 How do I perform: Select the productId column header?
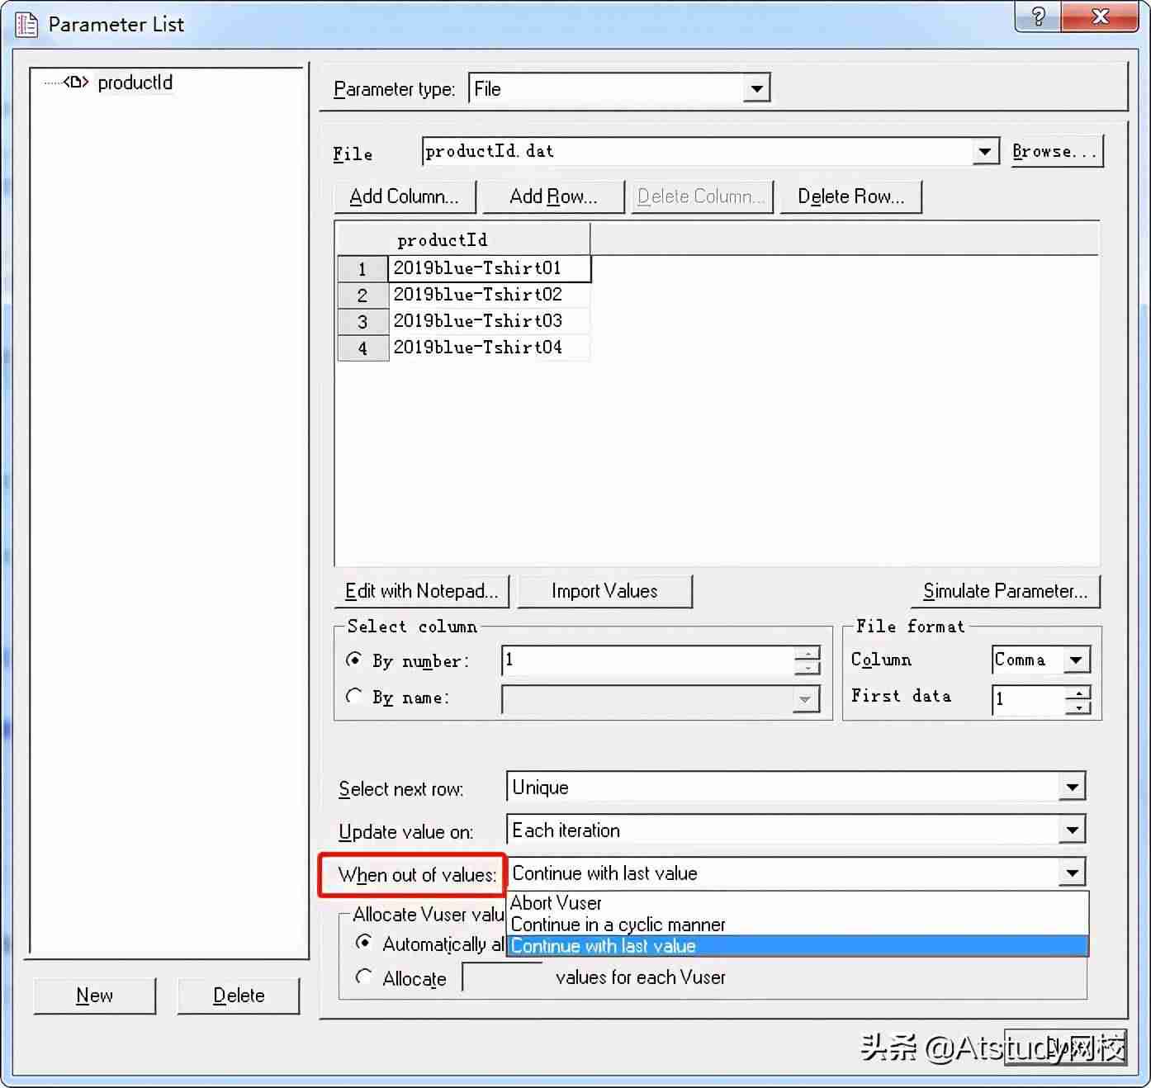click(x=489, y=239)
